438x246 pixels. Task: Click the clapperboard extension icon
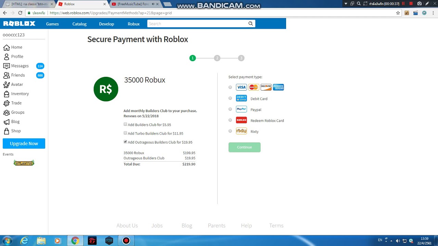pos(415,13)
